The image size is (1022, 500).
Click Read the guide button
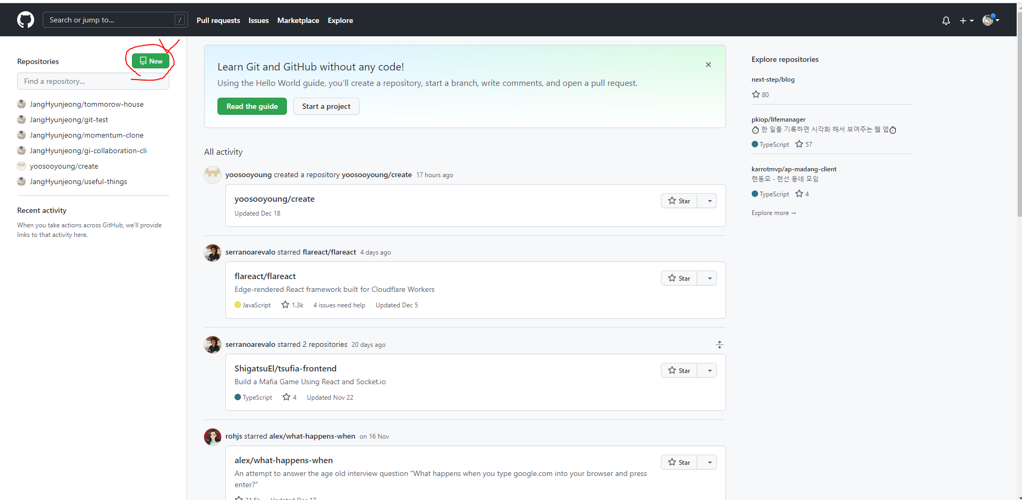[x=252, y=106]
